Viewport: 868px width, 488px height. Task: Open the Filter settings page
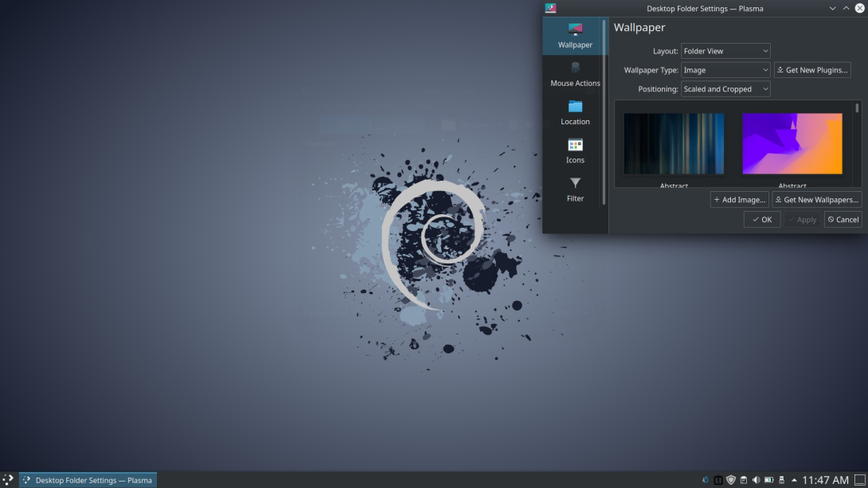(575, 189)
